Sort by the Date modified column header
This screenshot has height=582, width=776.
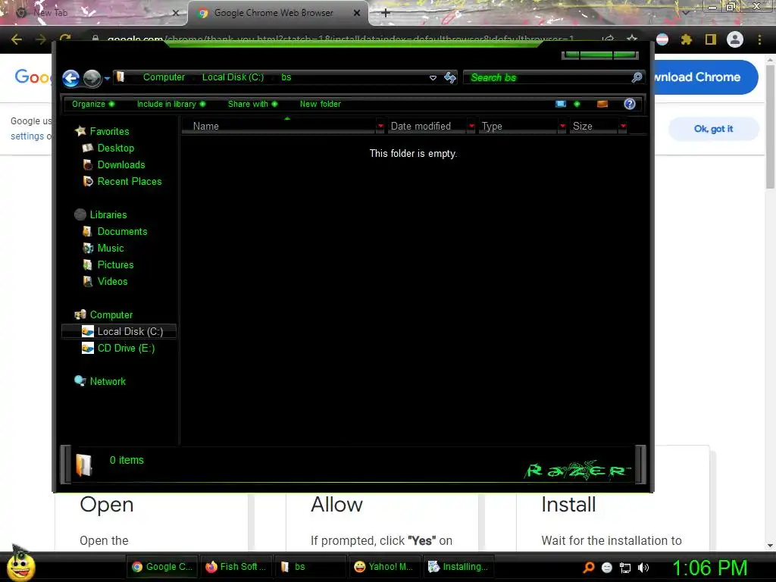pos(427,127)
